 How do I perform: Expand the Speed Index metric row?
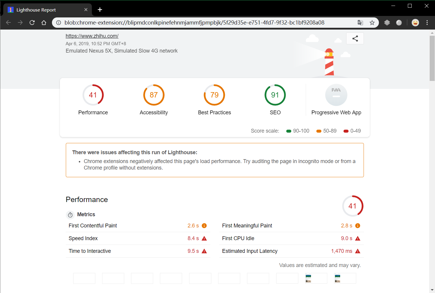(138, 238)
